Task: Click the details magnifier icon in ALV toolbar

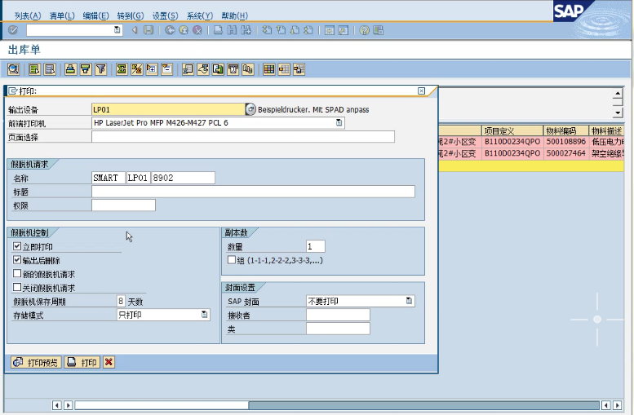Action: tap(14, 69)
